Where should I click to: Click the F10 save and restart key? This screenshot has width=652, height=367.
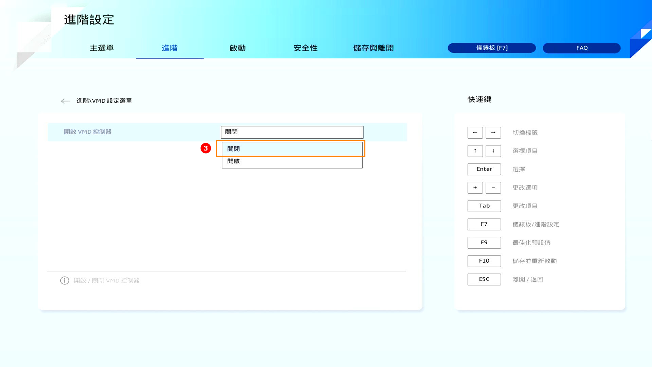484,261
